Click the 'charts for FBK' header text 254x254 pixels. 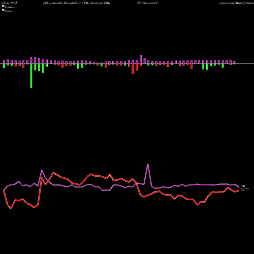click(x=100, y=3)
